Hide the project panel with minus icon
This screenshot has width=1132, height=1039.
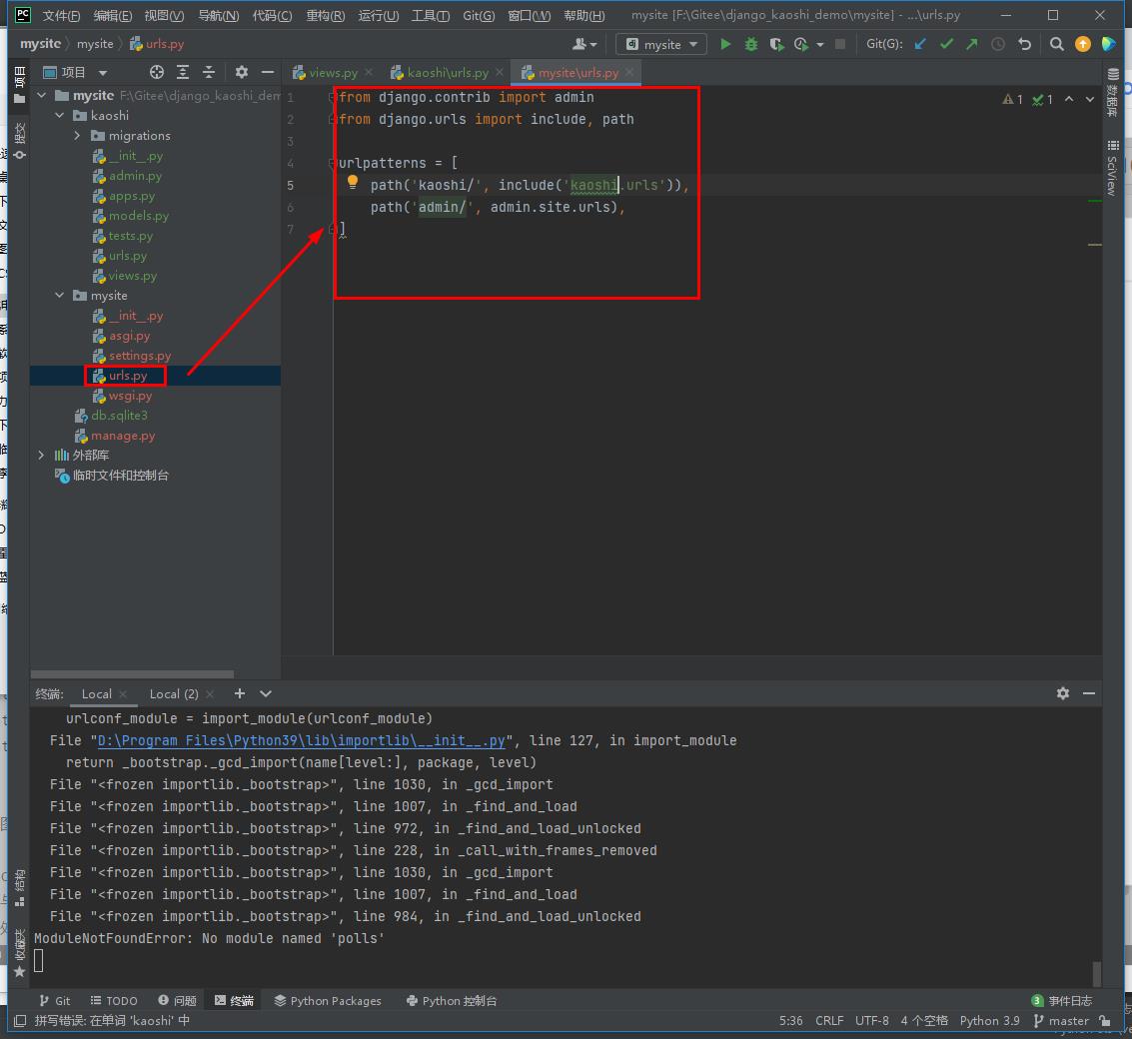tap(267, 72)
